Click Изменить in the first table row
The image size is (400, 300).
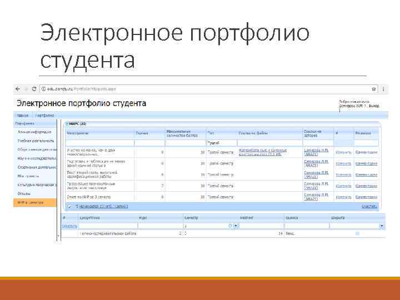(x=343, y=152)
